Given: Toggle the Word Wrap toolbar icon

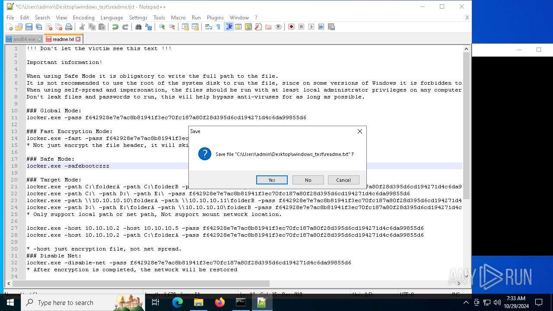Looking at the screenshot, I should [208, 27].
